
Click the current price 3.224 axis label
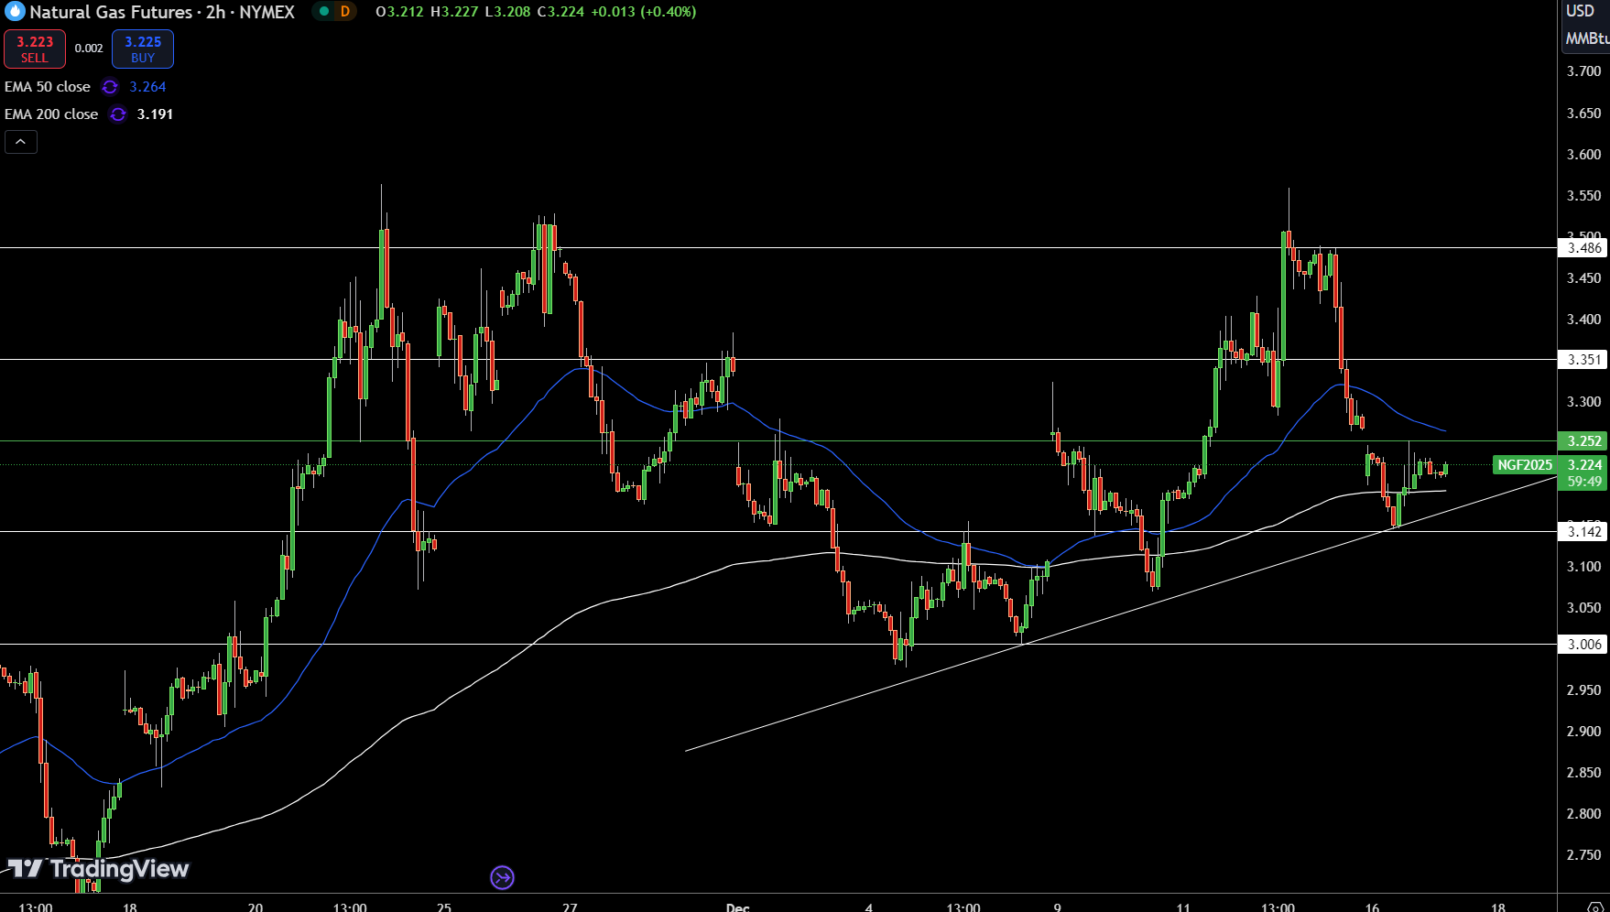1583,465
